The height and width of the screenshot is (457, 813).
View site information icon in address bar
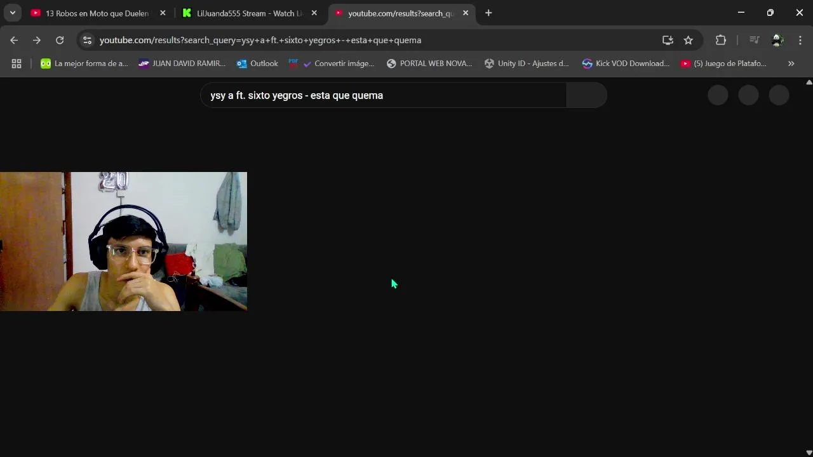pos(88,40)
